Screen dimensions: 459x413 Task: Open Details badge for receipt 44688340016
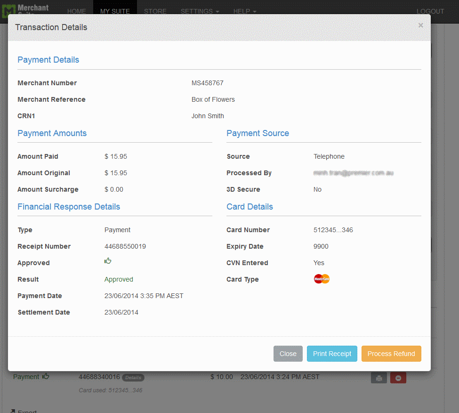(x=133, y=378)
